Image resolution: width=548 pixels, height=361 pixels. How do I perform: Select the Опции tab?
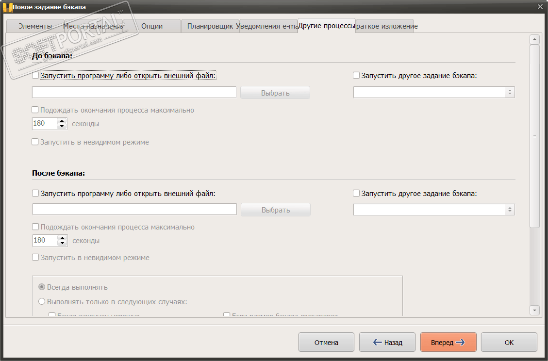coord(152,26)
